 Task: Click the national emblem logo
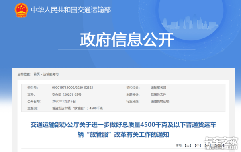click(x=21, y=10)
